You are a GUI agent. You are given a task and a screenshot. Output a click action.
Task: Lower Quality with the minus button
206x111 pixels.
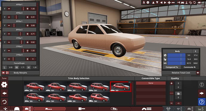point(171,103)
